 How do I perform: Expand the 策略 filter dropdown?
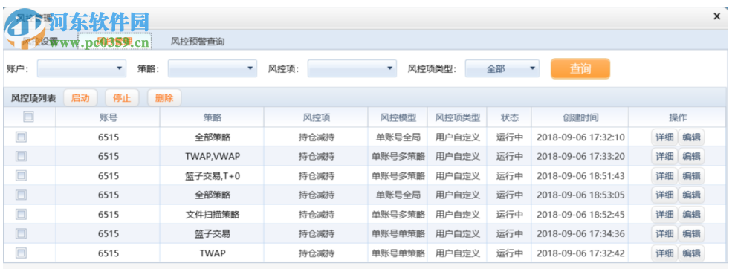click(213, 68)
